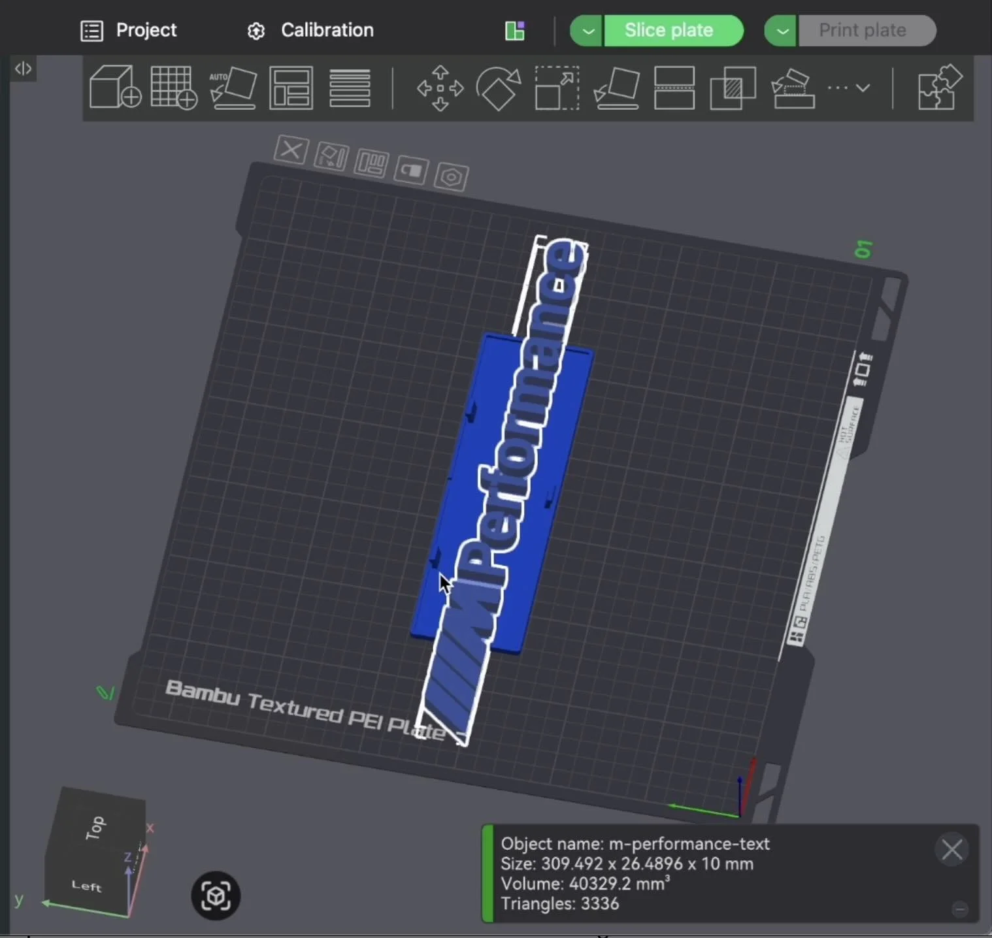The image size is (992, 938).
Task: Collapse the sidebar with the arrows icon
Action: tap(23, 68)
